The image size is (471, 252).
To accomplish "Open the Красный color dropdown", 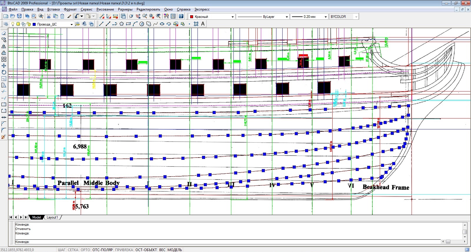I will [233, 17].
